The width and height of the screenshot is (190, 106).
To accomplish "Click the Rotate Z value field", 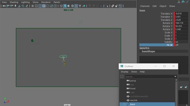I will coord(181,29).
